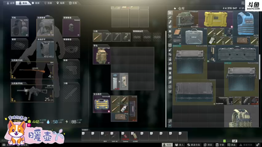Open the 任务 tasks tab

(x=73, y=3)
